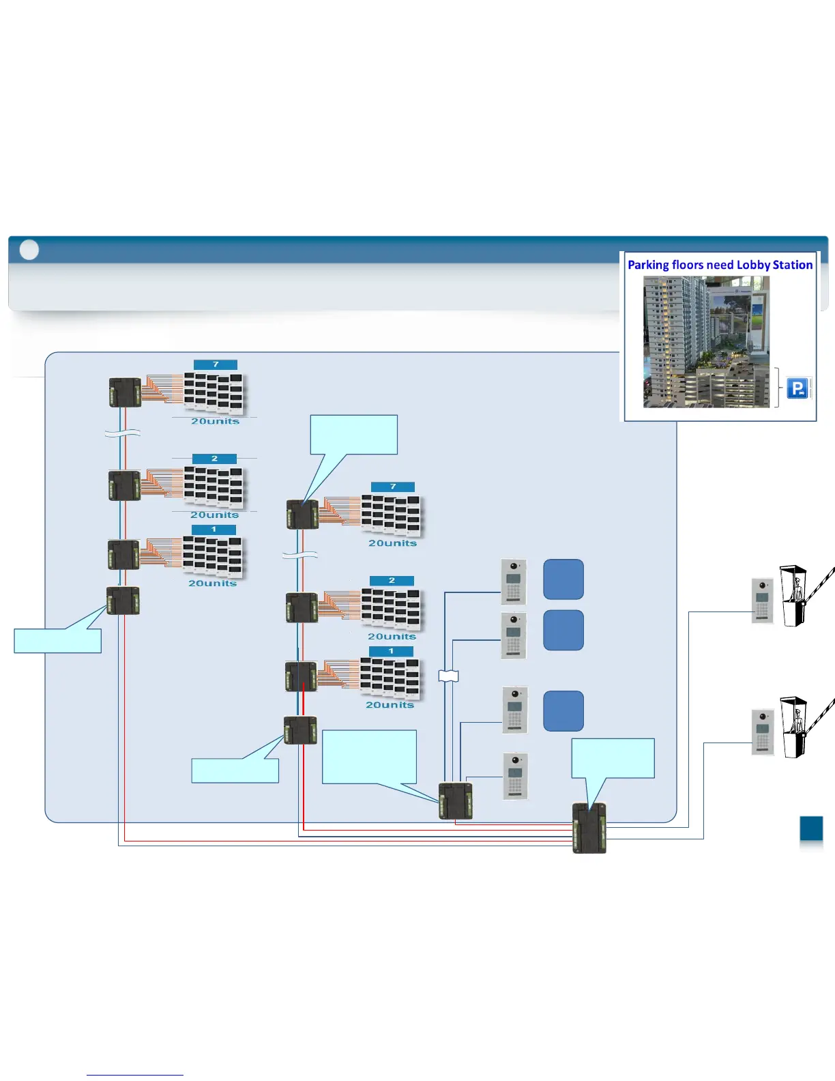
Task: Click '20units' under the middle riser's floor 1
Action: click(x=390, y=705)
